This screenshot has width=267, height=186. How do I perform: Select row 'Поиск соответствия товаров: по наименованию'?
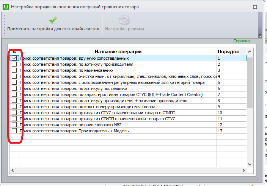(66, 70)
